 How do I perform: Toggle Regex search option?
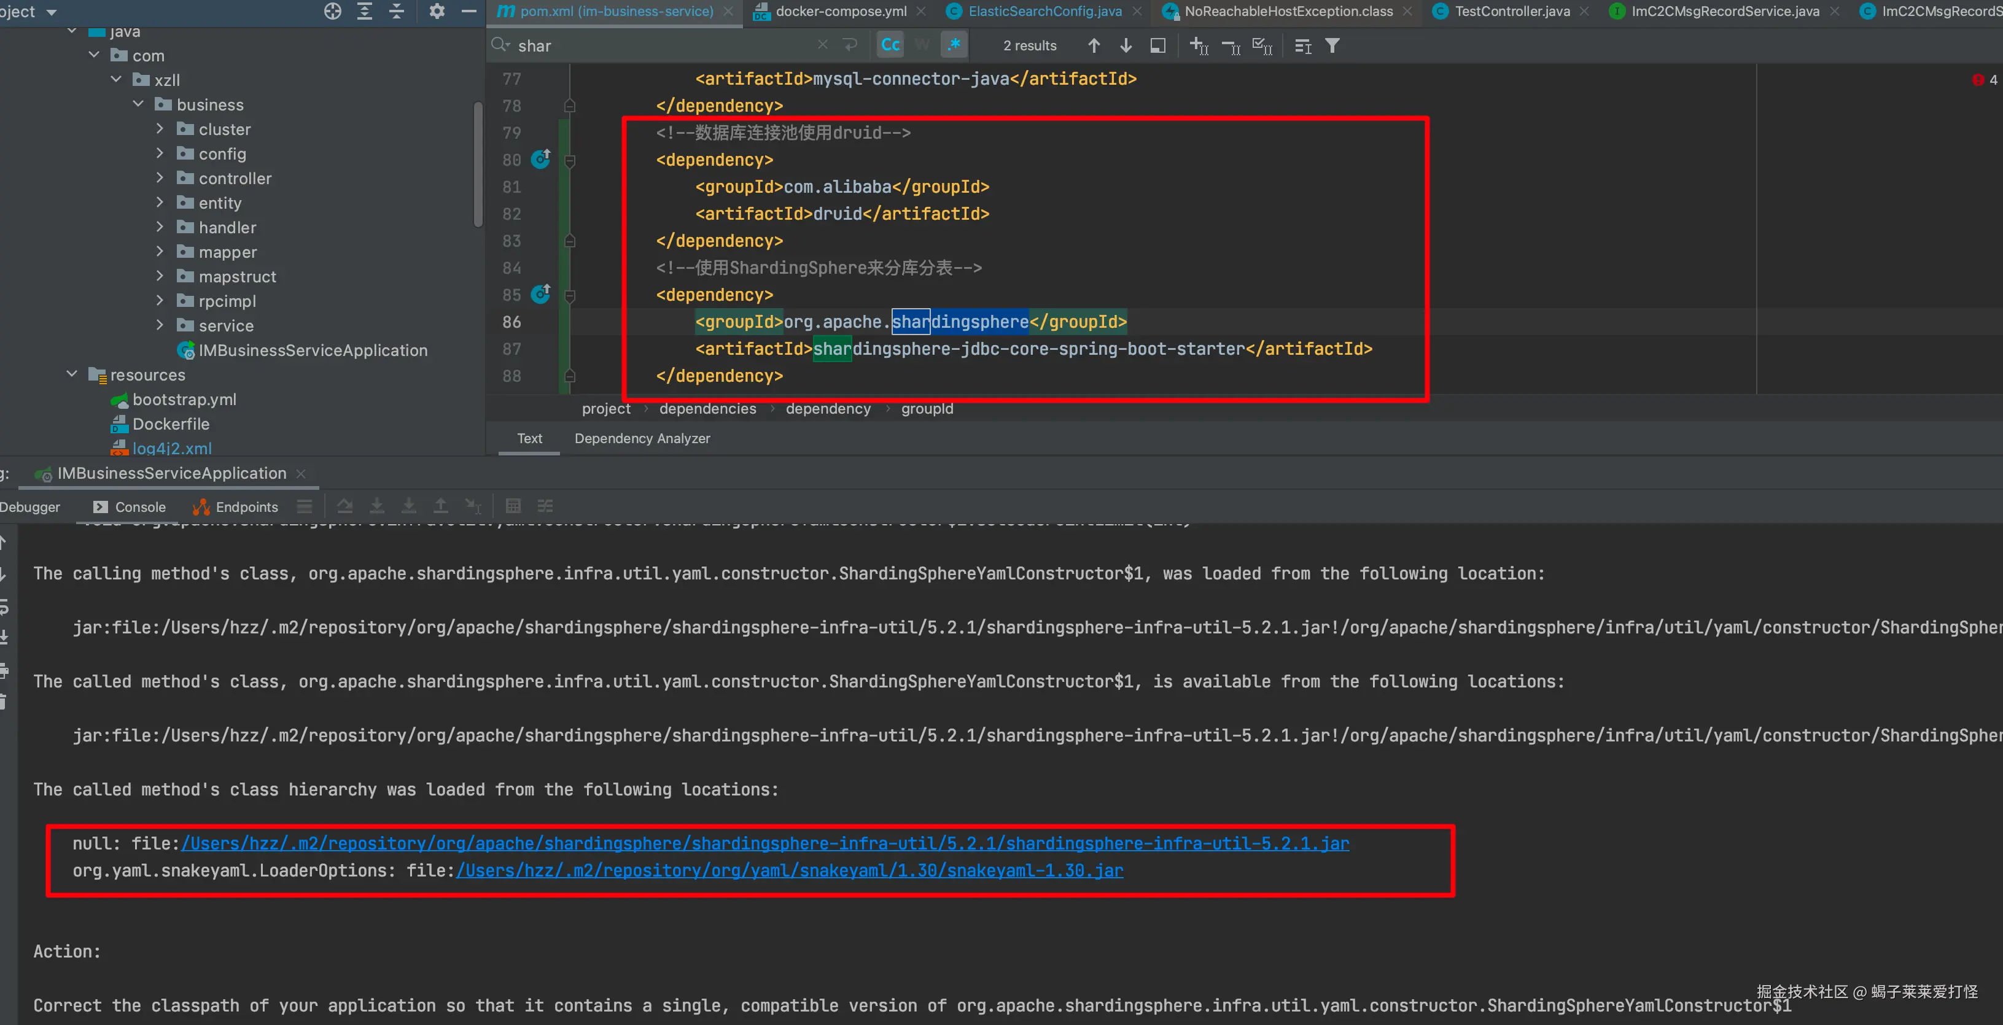click(x=953, y=45)
